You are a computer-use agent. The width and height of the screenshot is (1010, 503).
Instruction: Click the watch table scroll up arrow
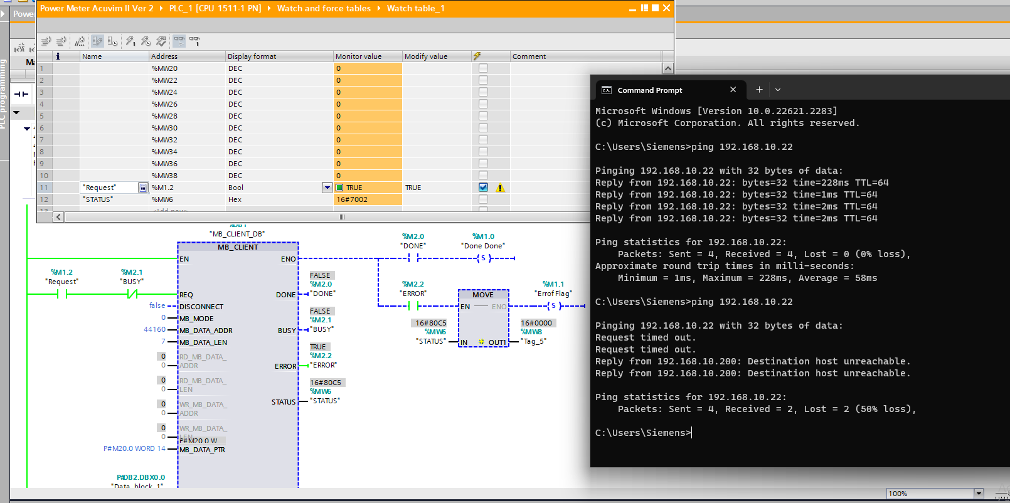(x=668, y=68)
